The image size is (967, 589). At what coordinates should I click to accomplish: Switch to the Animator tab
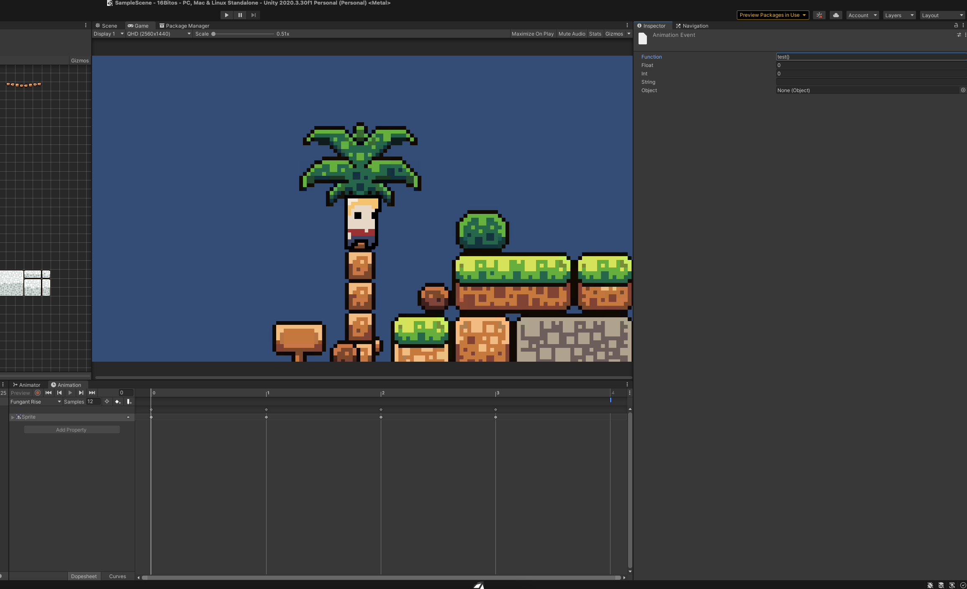tap(27, 385)
